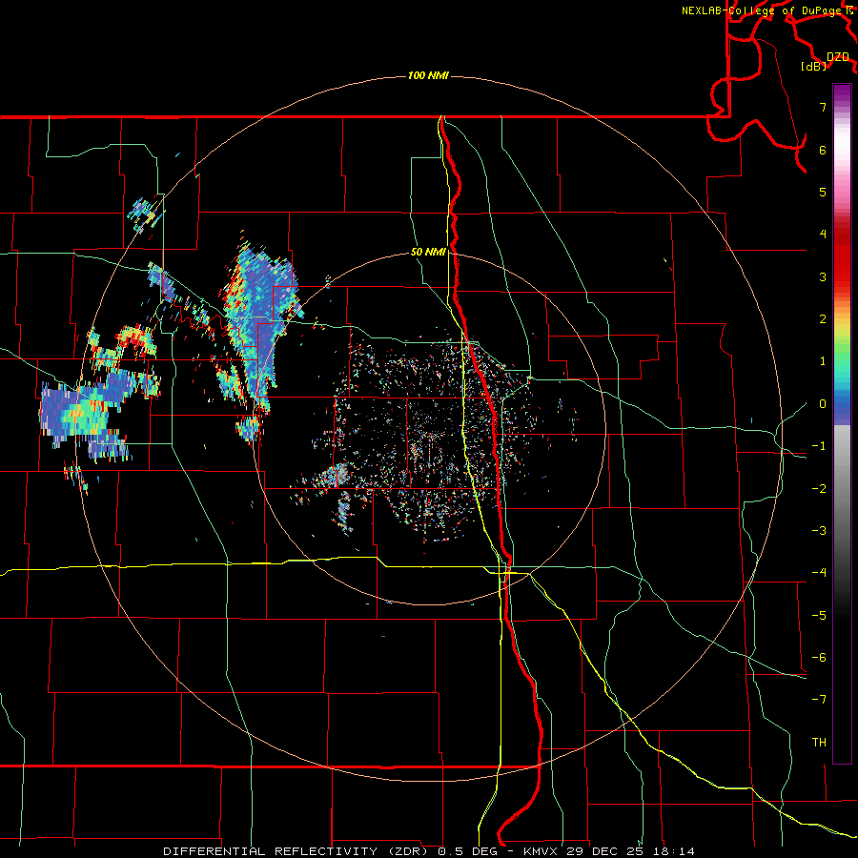Click the 6 value on the color scale
The image size is (858, 858).
tap(823, 150)
